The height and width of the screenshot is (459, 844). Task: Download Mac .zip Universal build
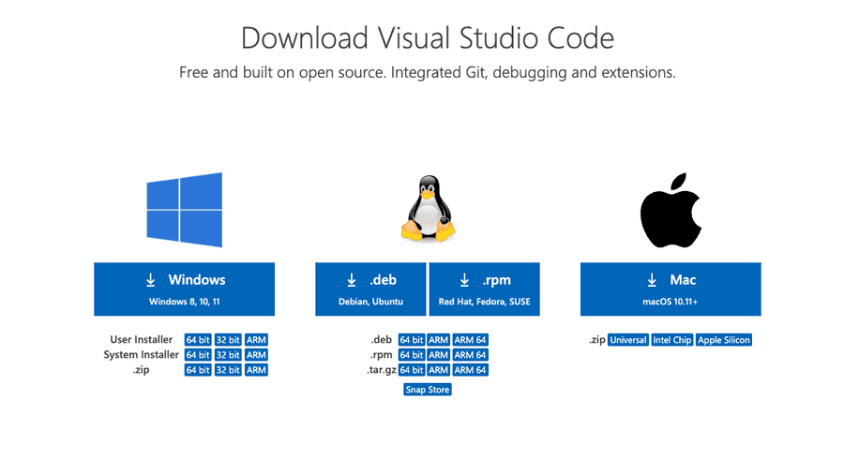coord(628,340)
